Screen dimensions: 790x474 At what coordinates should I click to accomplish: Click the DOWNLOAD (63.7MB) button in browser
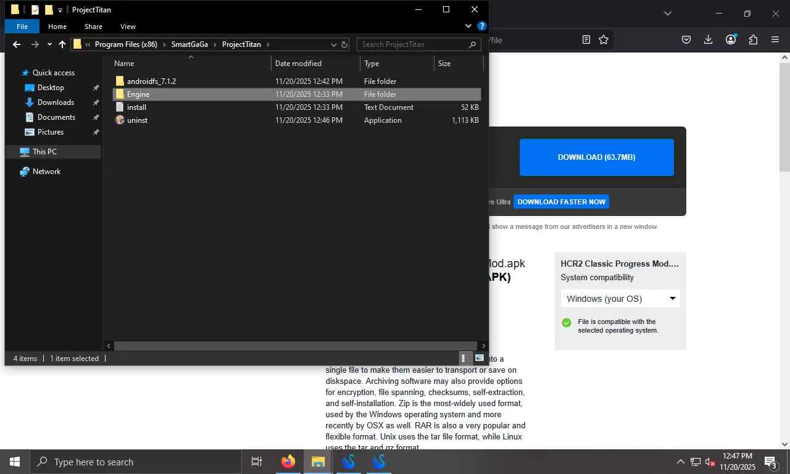tap(597, 157)
